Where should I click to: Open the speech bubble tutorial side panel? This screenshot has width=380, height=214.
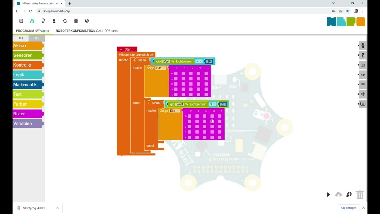362,65
